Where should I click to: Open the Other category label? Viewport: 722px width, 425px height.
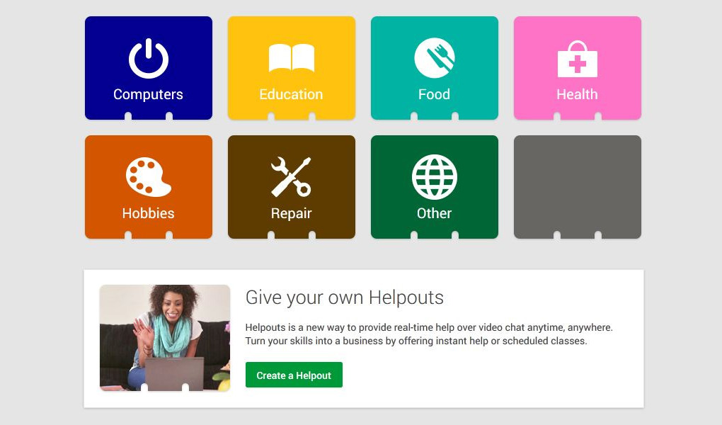click(434, 213)
